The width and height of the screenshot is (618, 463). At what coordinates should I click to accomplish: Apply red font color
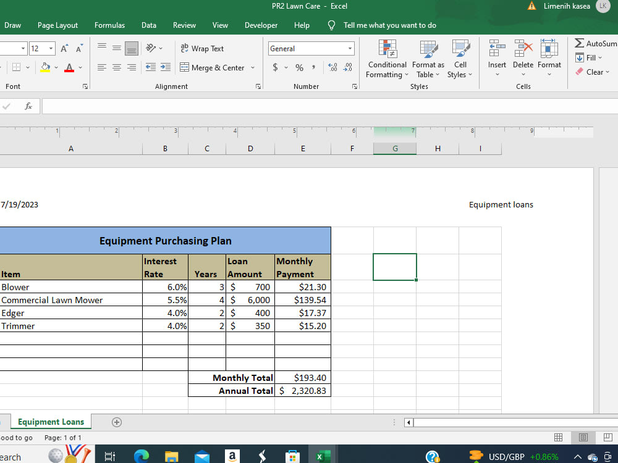click(69, 67)
